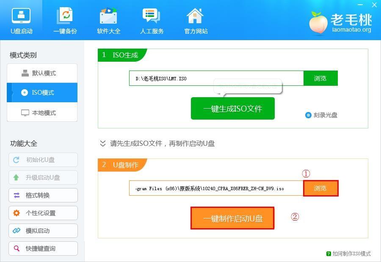The image size is (381, 262).
Task: Click the green question icon near 如何制作ISO模式
Action: [x=329, y=254]
